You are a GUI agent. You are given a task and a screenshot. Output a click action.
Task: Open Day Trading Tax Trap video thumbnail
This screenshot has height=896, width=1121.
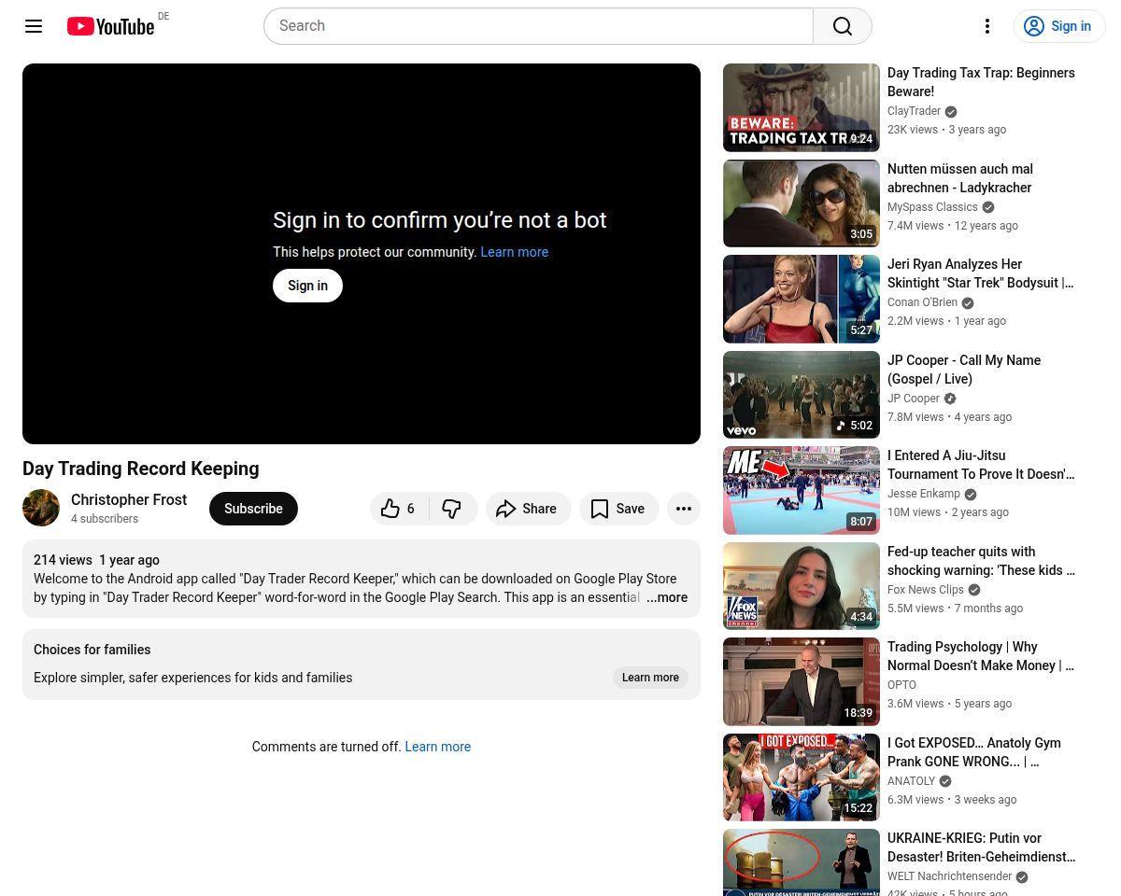tap(802, 107)
